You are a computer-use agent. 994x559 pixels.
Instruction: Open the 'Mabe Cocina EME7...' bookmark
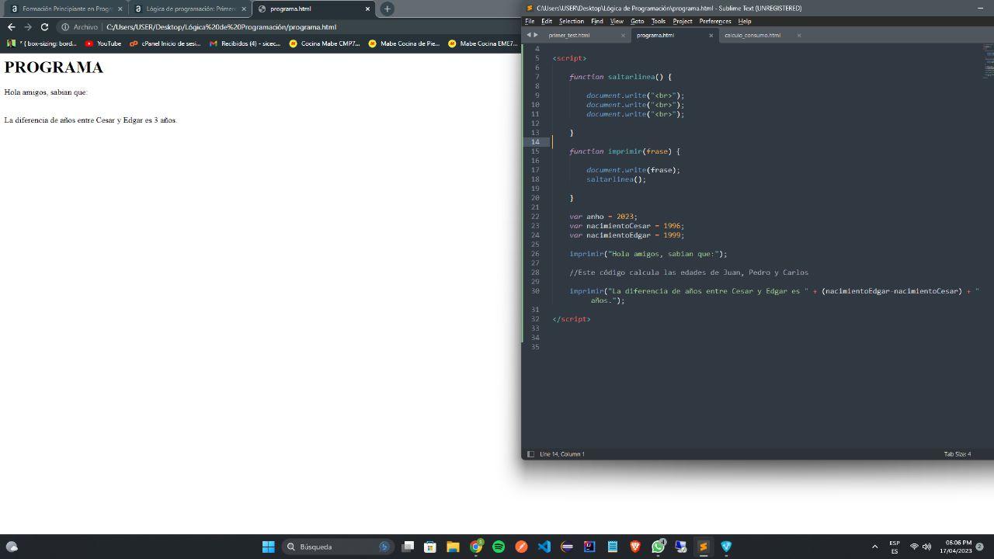tap(483, 43)
